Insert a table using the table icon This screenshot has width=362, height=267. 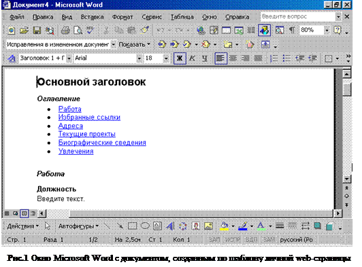point(226,31)
